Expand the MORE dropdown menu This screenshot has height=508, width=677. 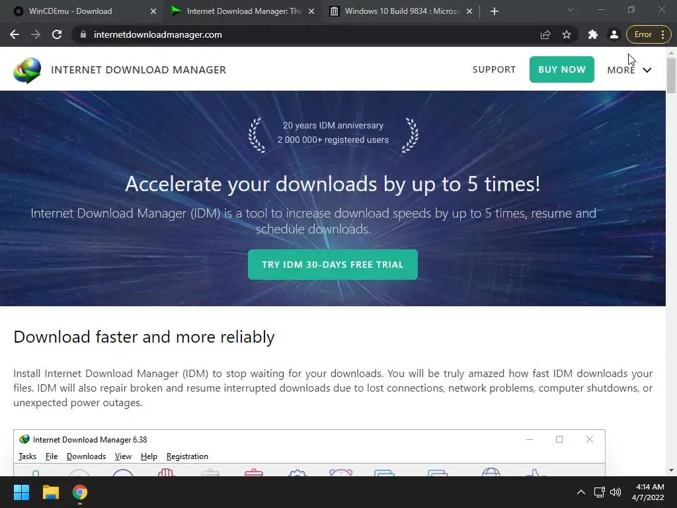(x=629, y=70)
